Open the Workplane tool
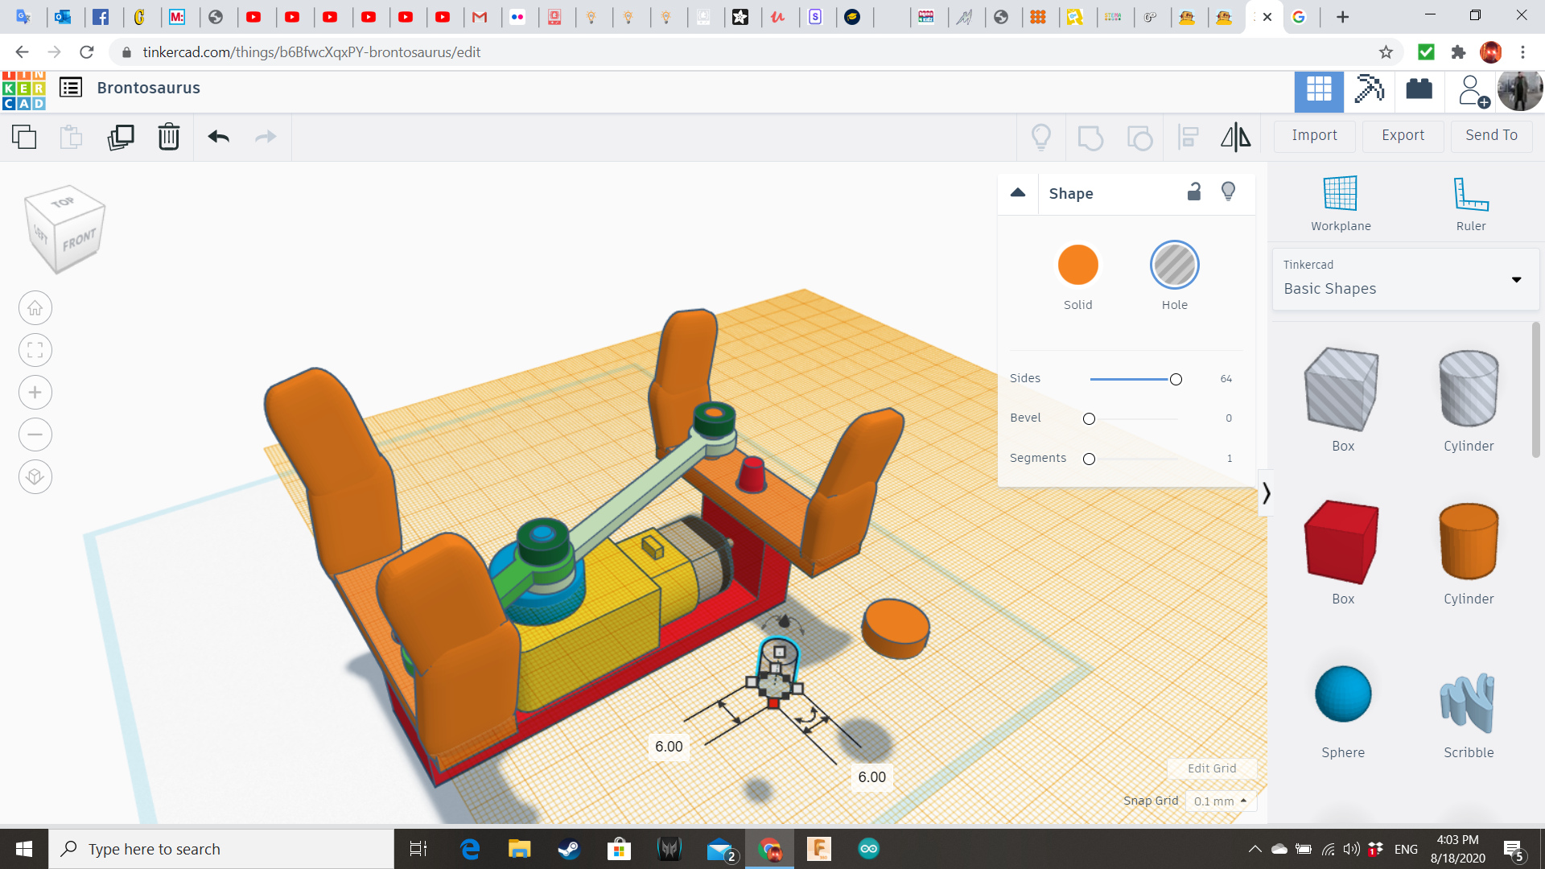Viewport: 1545px width, 869px height. 1340,204
